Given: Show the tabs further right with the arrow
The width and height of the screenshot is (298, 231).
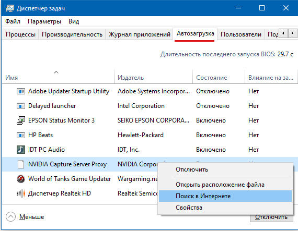Looking at the screenshot, I should coord(292,33).
